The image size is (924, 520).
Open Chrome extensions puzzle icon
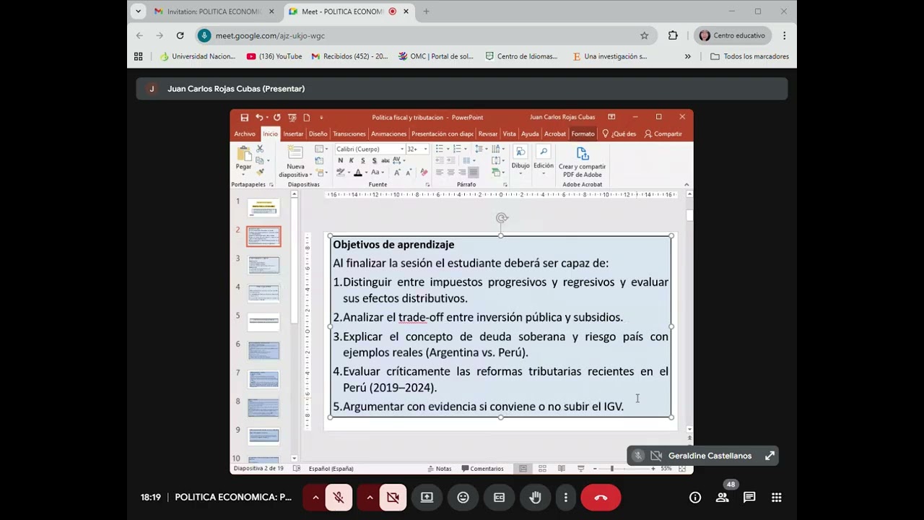click(673, 35)
